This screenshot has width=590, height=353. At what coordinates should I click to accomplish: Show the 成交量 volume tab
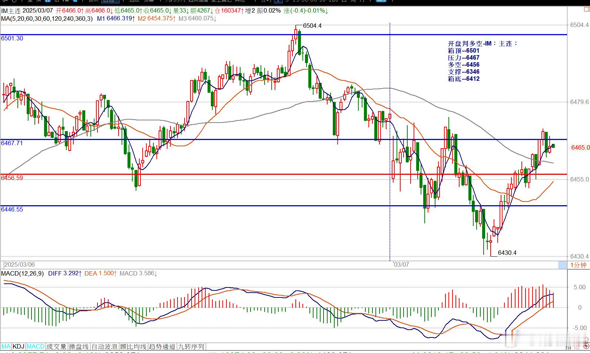(x=56, y=347)
